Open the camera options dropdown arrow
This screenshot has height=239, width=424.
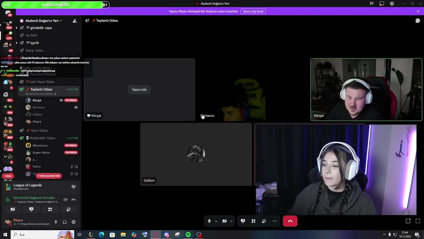point(231,221)
